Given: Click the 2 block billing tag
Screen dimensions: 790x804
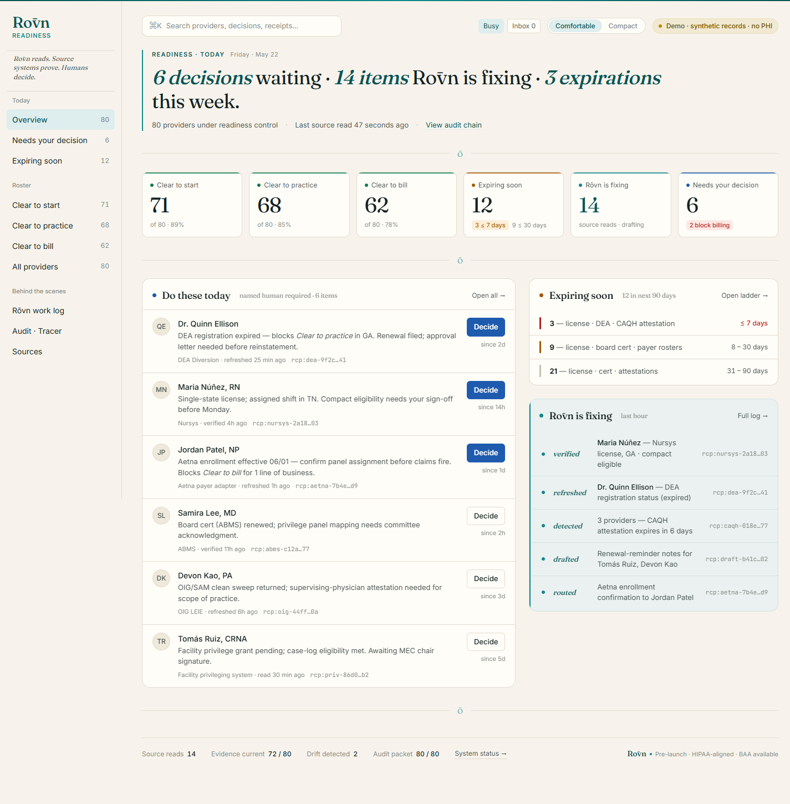Looking at the screenshot, I should tap(710, 225).
